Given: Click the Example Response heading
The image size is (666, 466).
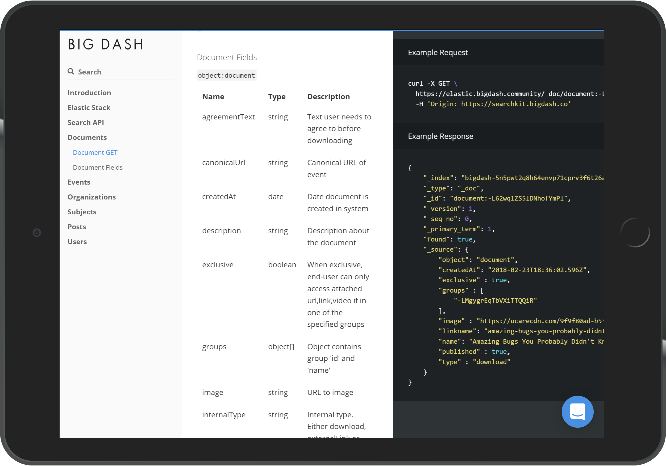Looking at the screenshot, I should click(x=440, y=136).
